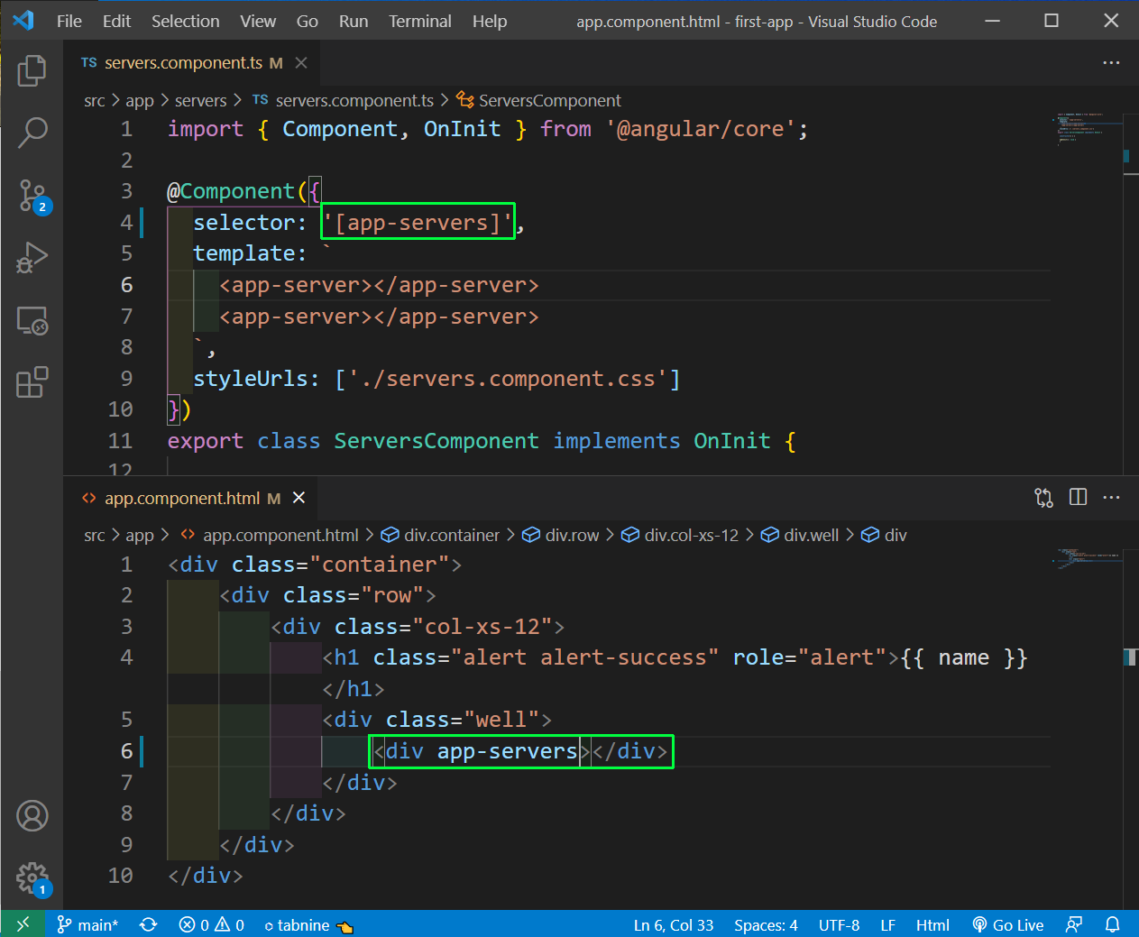Close the servers.component.ts tab

[301, 63]
